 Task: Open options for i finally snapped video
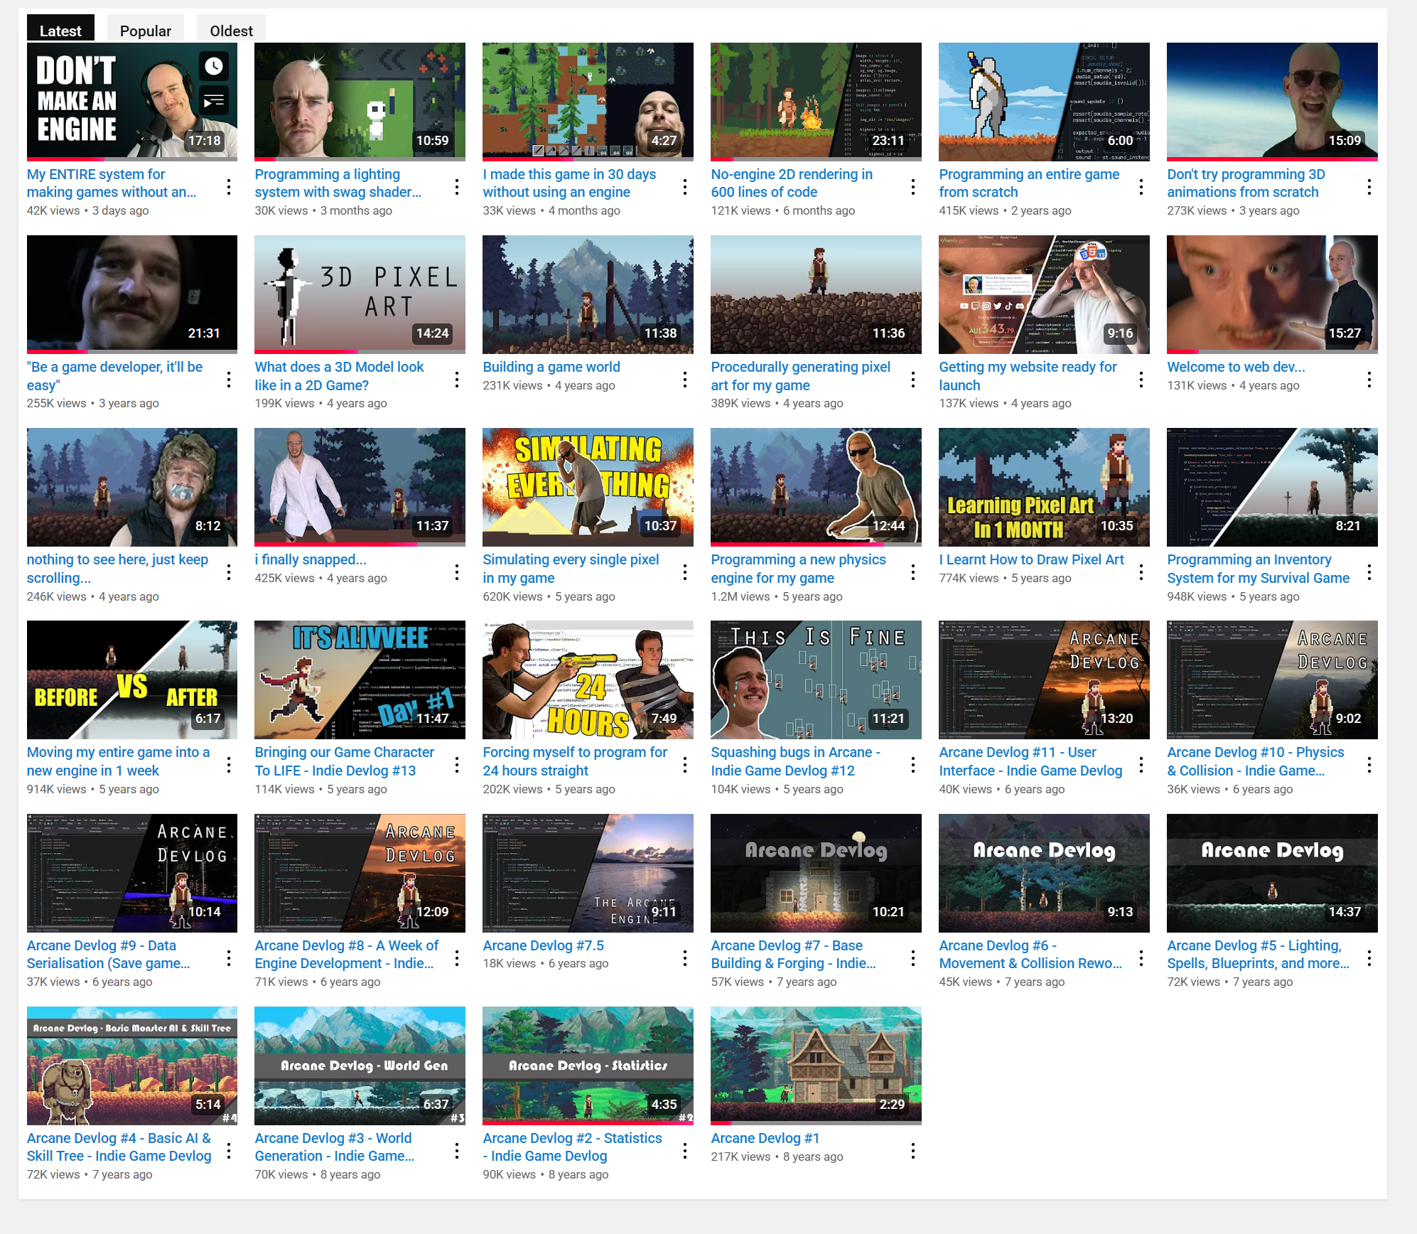click(457, 572)
